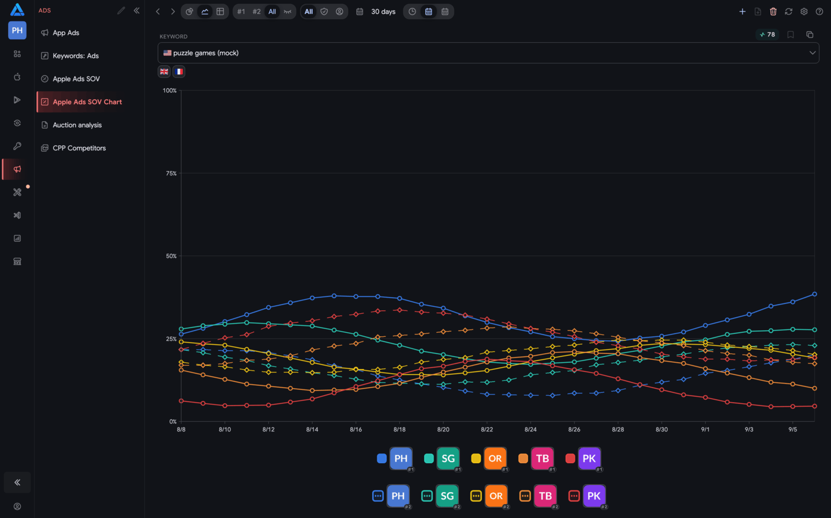Viewport: 831px width, 518px height.
Task: Click the export file download icon
Action: pyautogui.click(x=758, y=12)
